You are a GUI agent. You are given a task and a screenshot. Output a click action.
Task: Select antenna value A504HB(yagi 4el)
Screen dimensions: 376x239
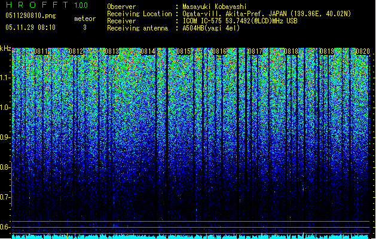click(x=211, y=28)
